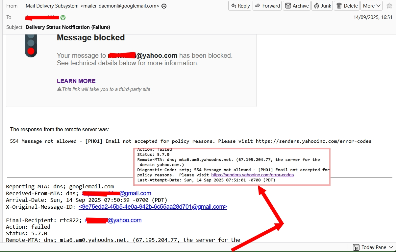Click the Reply button
The image size is (396, 252).
[240, 6]
